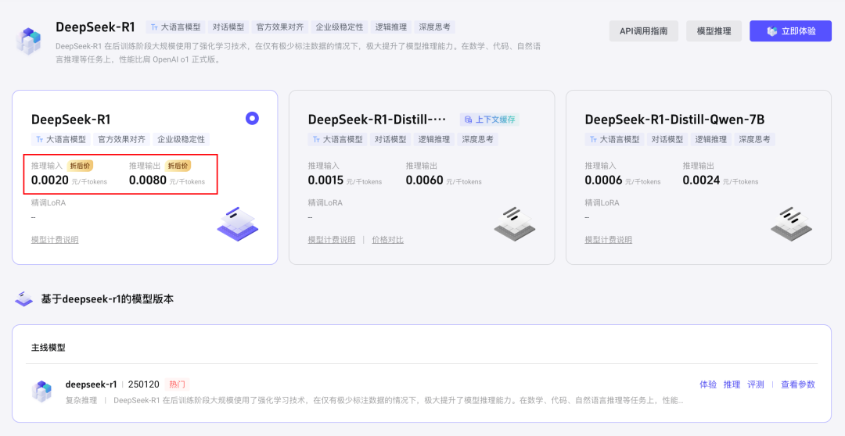The height and width of the screenshot is (436, 845).
Task: Click the DeepSeek-R1 header cube logo
Action: [x=29, y=41]
